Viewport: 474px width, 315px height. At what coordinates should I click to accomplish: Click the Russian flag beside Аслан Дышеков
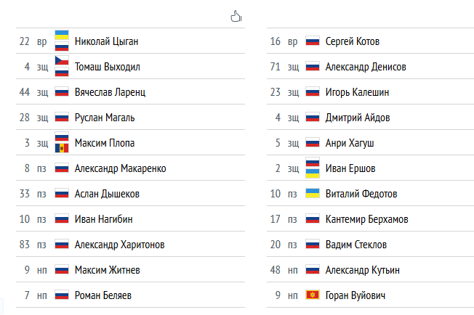point(62,194)
